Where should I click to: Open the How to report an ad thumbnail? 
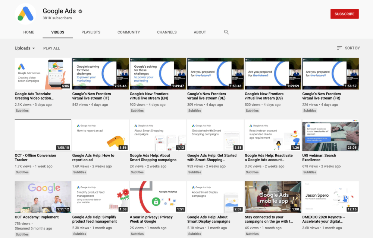(x=100, y=135)
